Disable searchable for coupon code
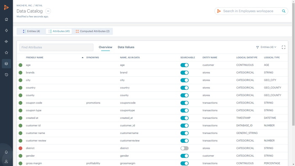 pyautogui.click(x=185, y=103)
